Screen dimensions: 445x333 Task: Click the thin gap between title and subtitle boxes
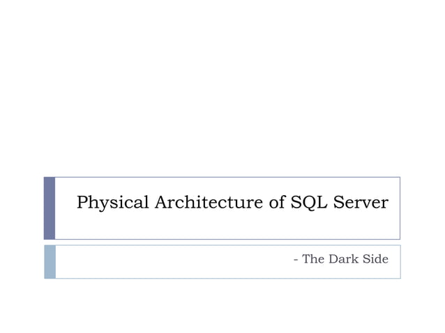point(223,242)
